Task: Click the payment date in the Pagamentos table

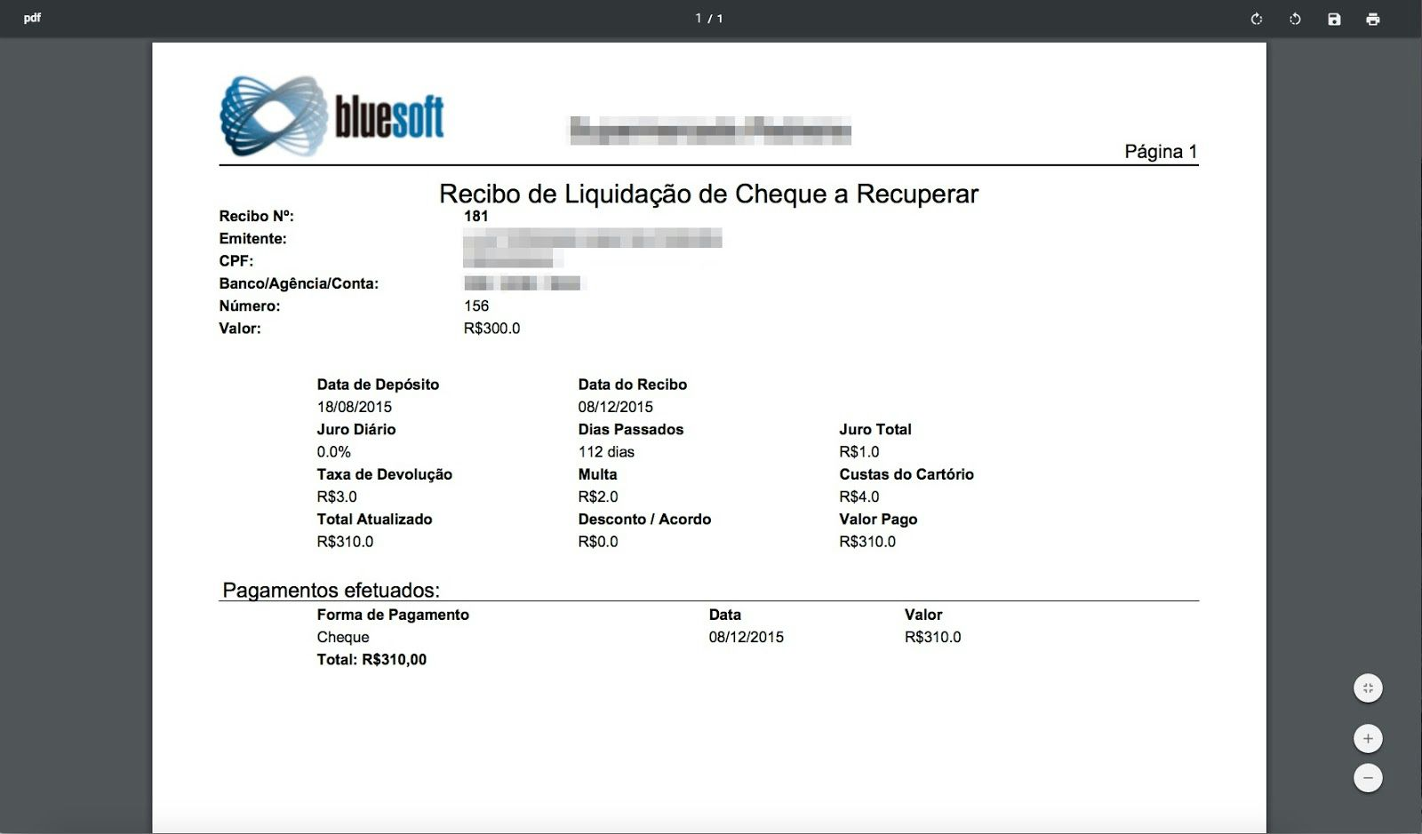Action: click(747, 637)
